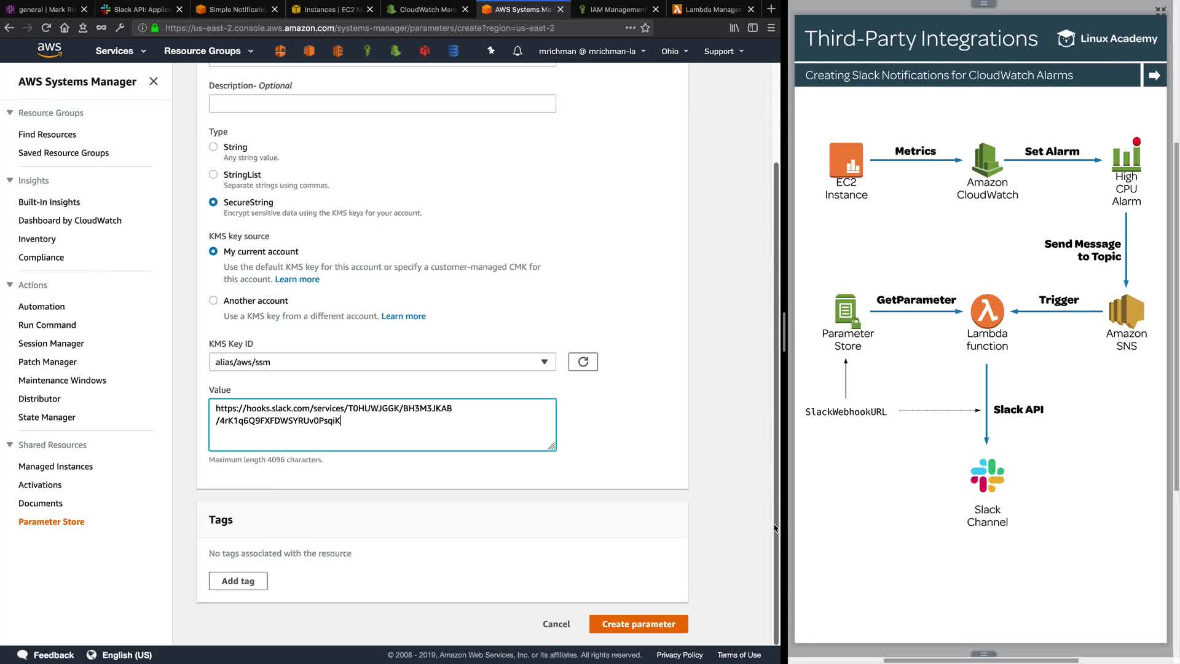Expand the Services menu
The height and width of the screenshot is (664, 1180).
click(x=120, y=51)
